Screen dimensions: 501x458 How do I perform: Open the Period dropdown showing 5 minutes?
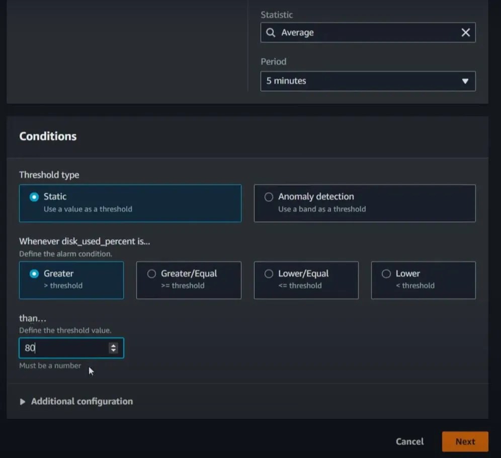click(x=368, y=81)
